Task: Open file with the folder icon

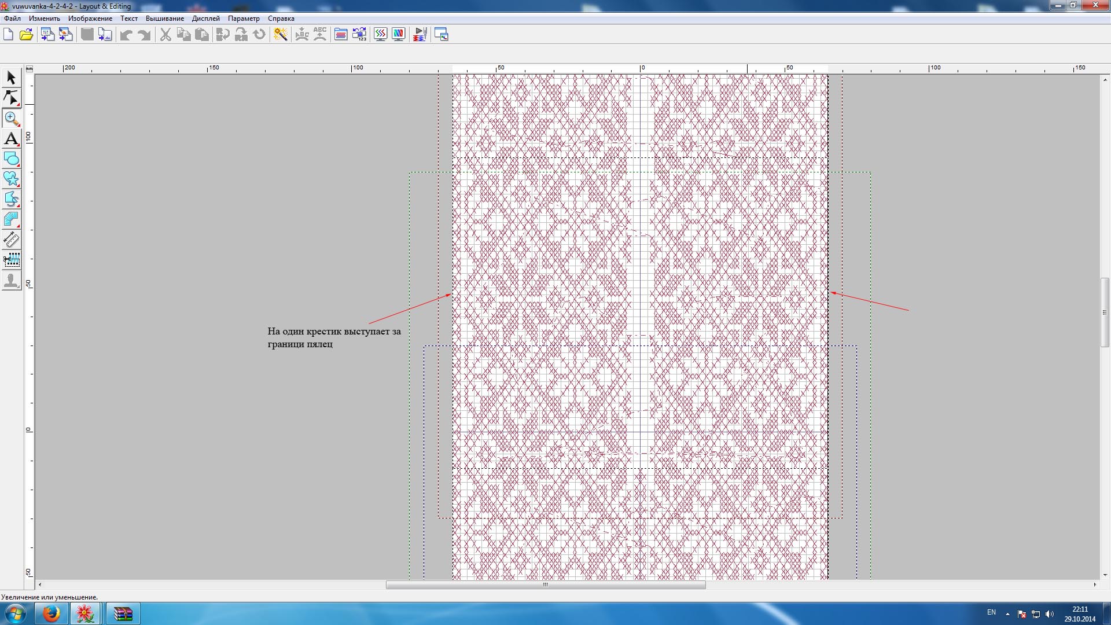Action: click(x=26, y=35)
